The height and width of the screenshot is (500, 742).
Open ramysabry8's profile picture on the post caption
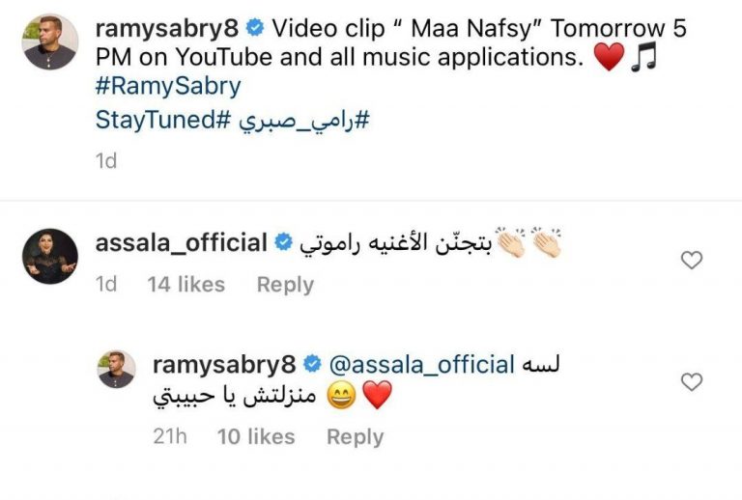coord(50,42)
